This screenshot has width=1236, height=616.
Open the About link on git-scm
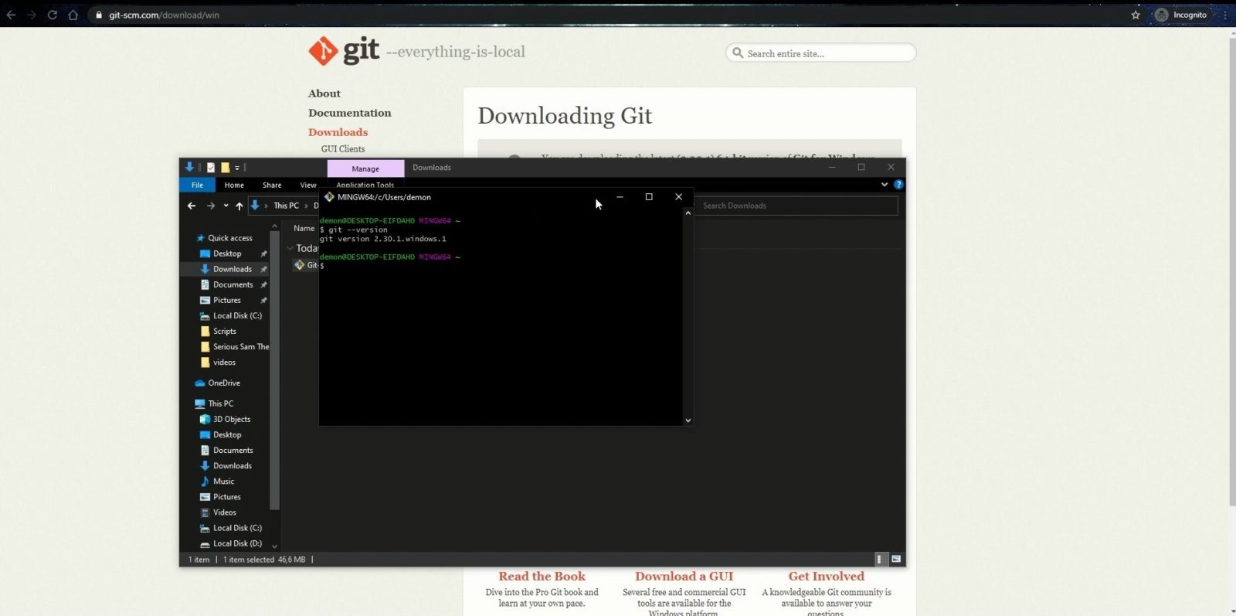pyautogui.click(x=324, y=94)
